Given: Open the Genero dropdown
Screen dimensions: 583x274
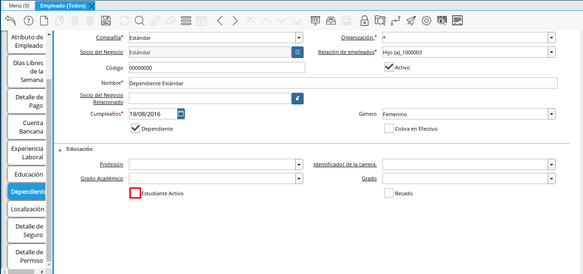Looking at the screenshot, I should click(x=552, y=114).
